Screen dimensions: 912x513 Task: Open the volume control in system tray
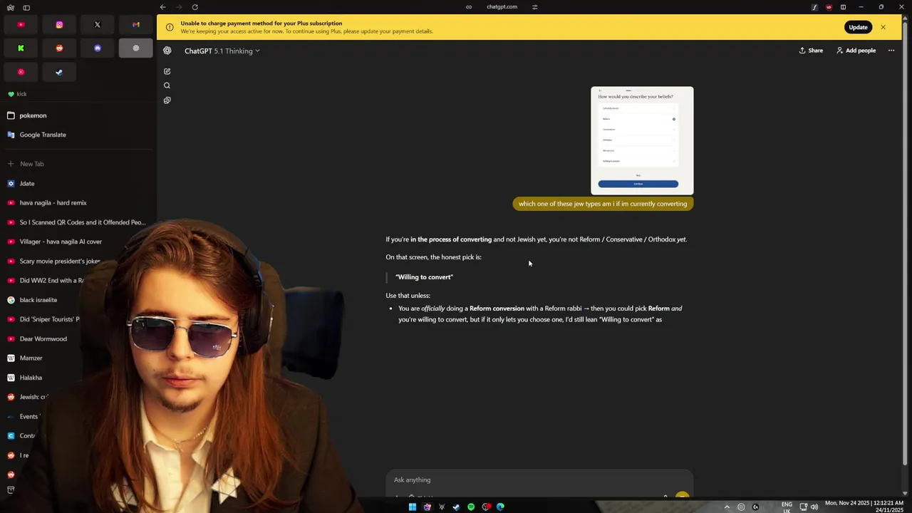(x=814, y=507)
